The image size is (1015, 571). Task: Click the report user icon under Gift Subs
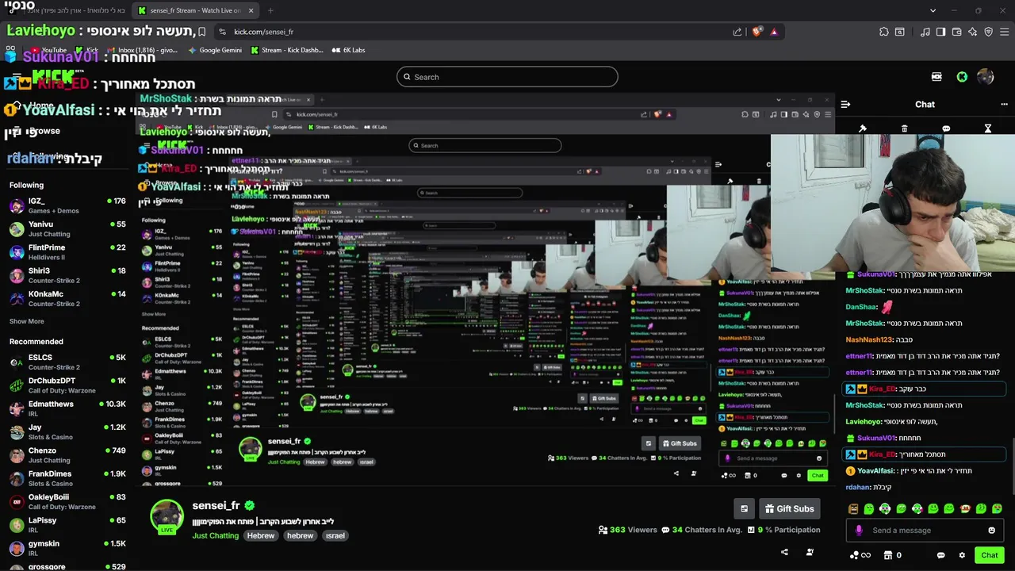[x=810, y=552]
